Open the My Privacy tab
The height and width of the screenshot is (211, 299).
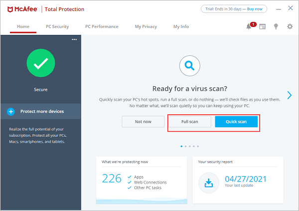click(x=146, y=26)
